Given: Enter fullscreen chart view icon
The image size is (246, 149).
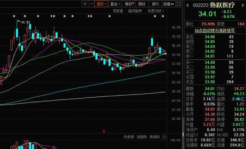Looking at the screenshot, I should point(178,4).
